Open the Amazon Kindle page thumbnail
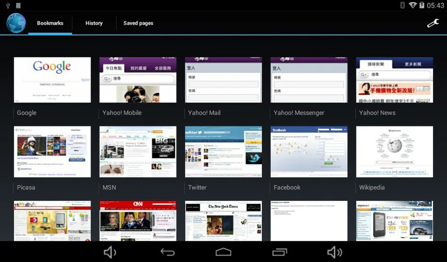 pyautogui.click(x=395, y=221)
